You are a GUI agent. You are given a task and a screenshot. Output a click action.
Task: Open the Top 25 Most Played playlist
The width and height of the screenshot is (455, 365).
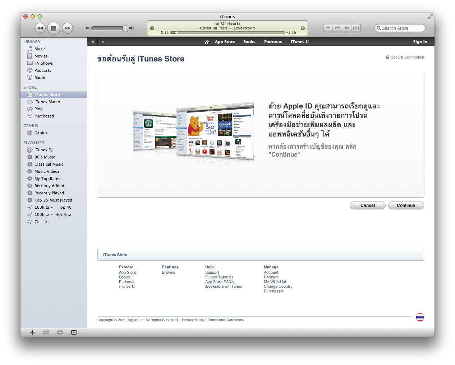click(x=54, y=200)
